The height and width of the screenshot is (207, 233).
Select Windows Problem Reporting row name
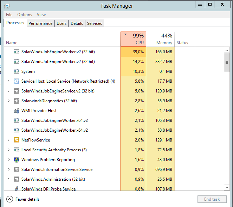[x=48, y=160]
